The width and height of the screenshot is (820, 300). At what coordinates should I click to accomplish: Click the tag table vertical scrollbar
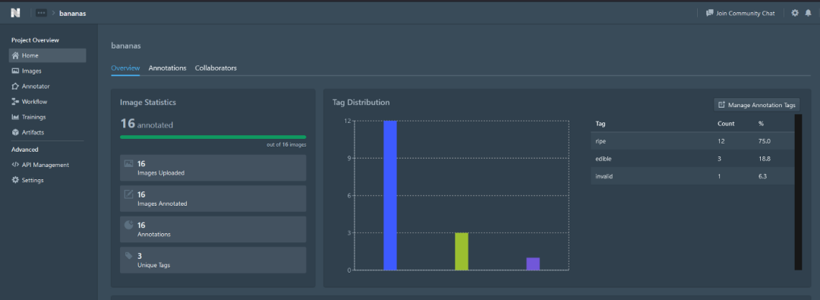(x=798, y=192)
